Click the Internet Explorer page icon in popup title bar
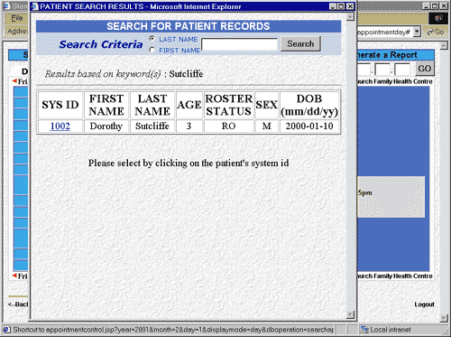The width and height of the screenshot is (451, 337). pos(35,6)
